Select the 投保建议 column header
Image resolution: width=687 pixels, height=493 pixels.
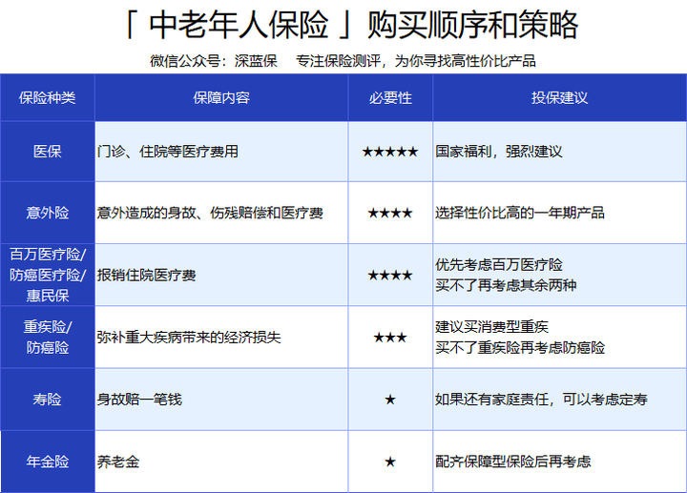[x=559, y=98]
